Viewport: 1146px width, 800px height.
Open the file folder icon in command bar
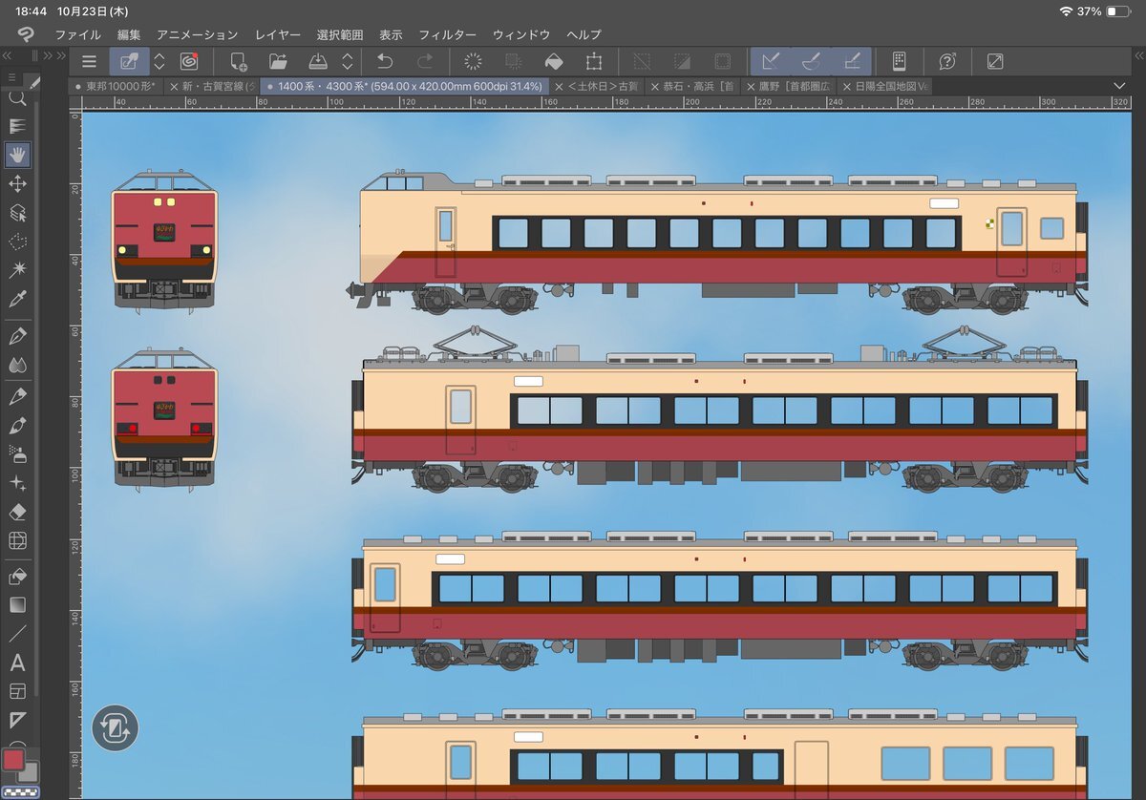click(x=278, y=62)
